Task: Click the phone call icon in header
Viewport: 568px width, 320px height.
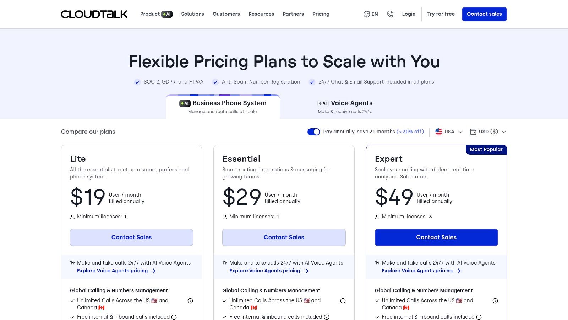Action: tap(390, 14)
